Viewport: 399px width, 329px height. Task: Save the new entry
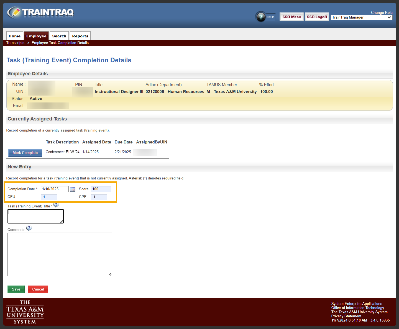pos(16,289)
